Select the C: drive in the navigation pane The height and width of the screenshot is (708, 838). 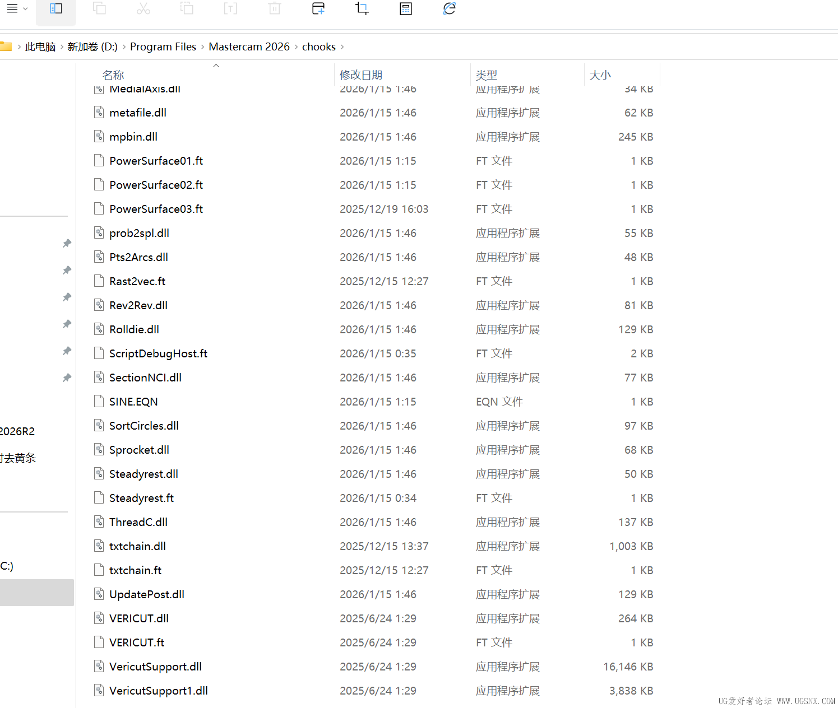pyautogui.click(x=7, y=566)
